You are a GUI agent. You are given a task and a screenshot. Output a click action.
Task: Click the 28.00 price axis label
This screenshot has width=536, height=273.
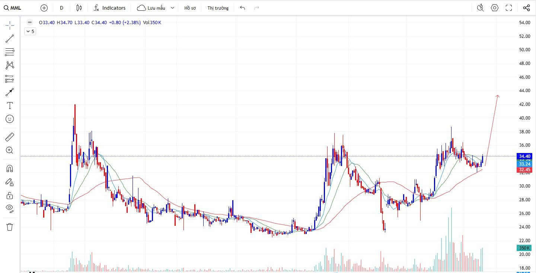click(x=525, y=200)
